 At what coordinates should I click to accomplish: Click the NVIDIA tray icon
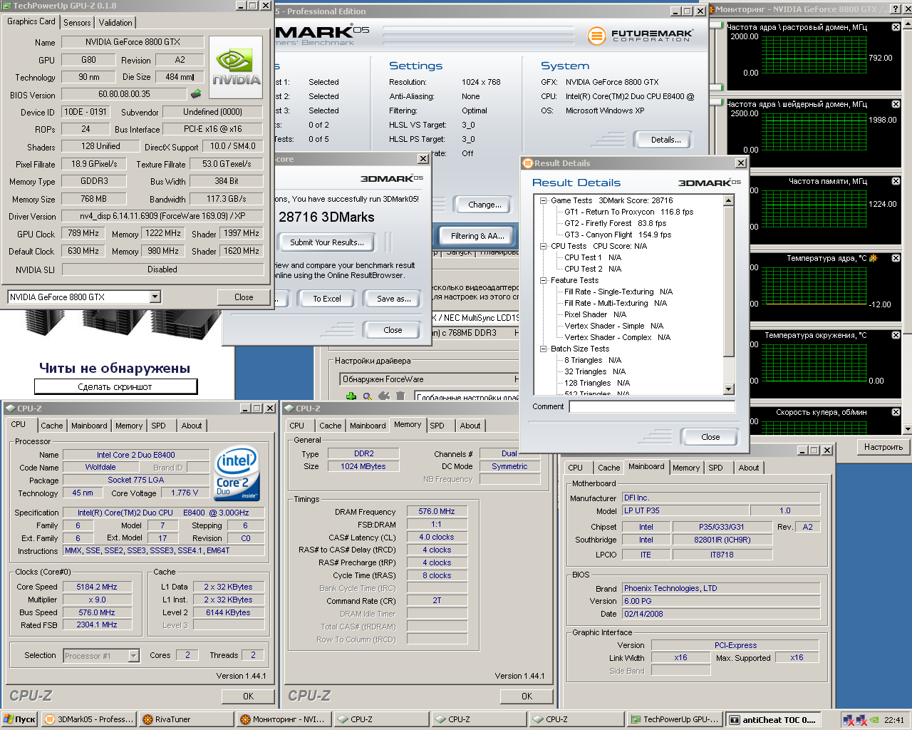(x=874, y=720)
